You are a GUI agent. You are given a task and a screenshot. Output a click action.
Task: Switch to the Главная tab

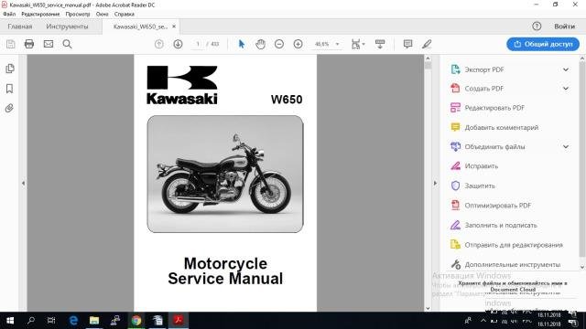(20, 27)
